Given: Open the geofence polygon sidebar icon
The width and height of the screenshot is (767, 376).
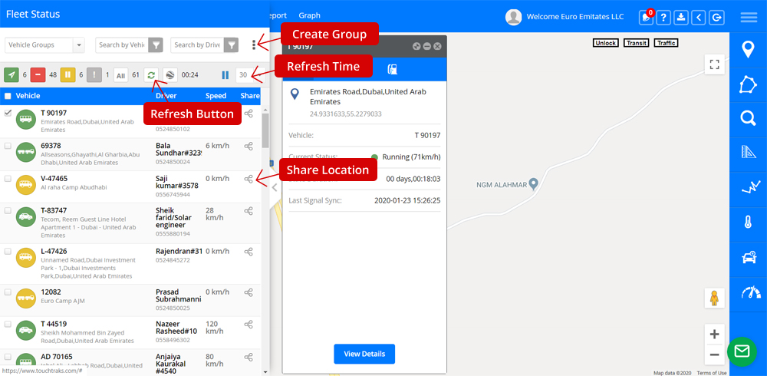Looking at the screenshot, I should [x=748, y=84].
